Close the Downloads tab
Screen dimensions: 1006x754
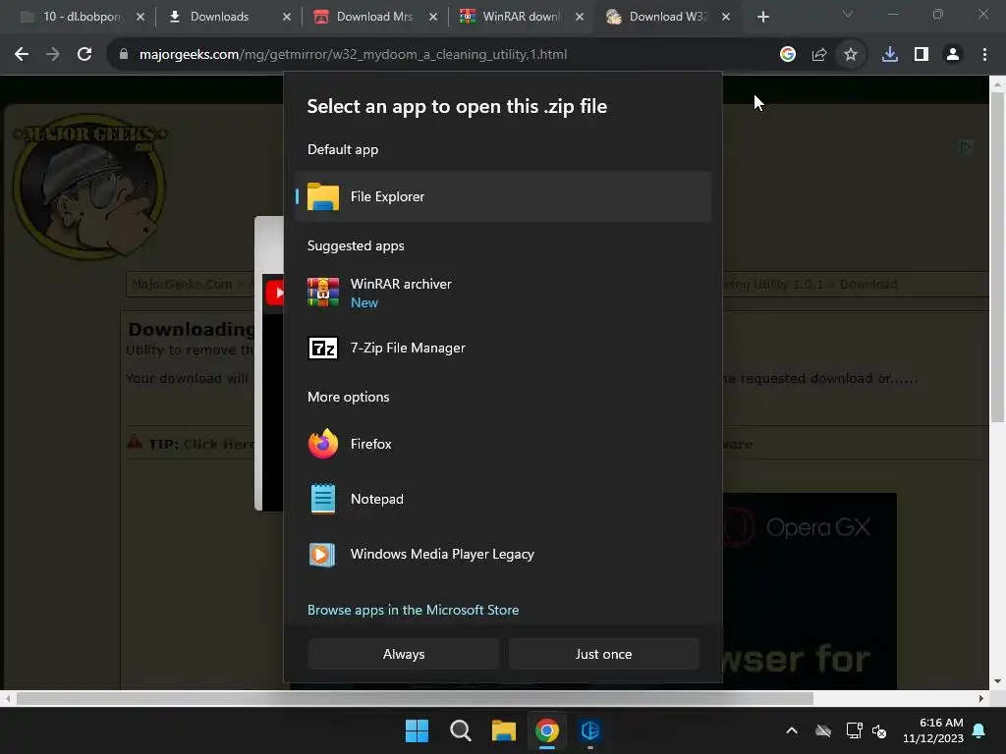coord(287,17)
